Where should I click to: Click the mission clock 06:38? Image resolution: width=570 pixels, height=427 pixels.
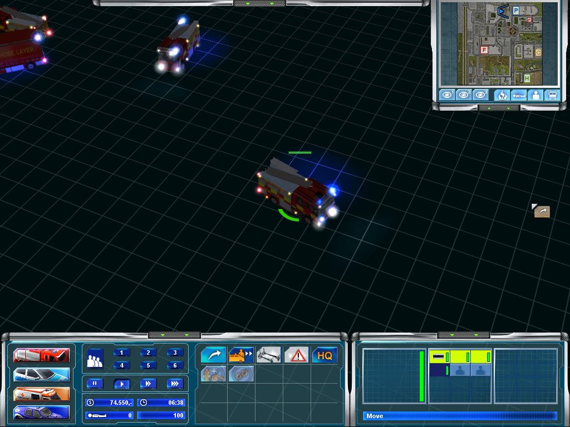pyautogui.click(x=161, y=403)
